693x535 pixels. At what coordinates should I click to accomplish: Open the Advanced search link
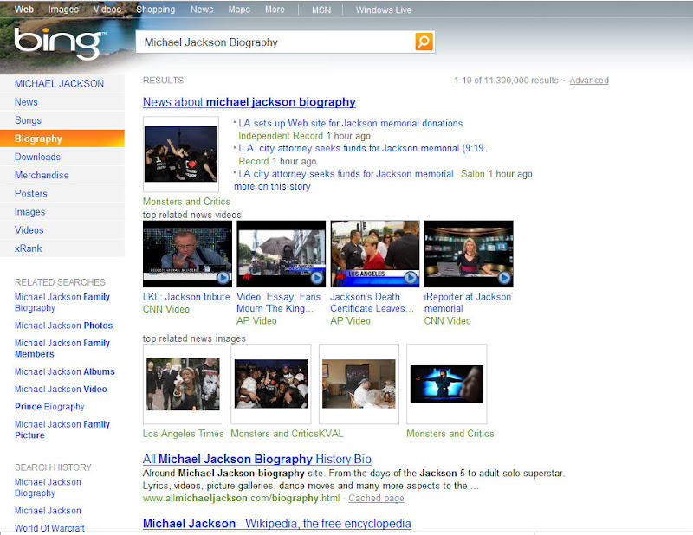point(589,81)
